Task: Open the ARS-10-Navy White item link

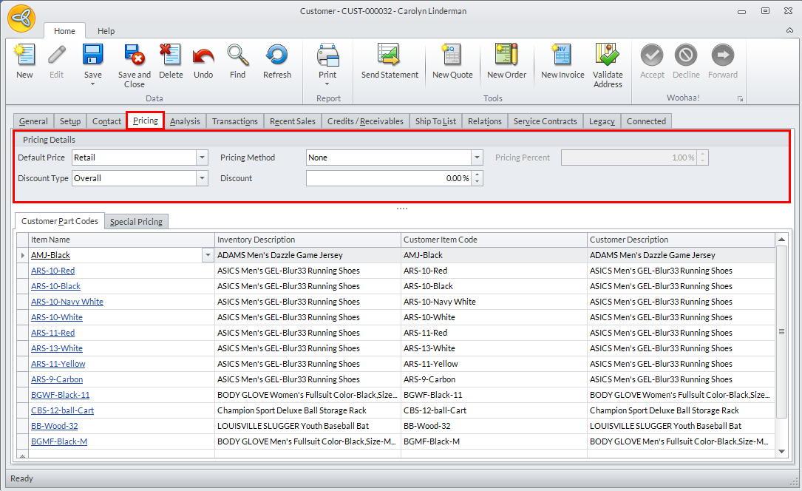Action: tap(67, 302)
